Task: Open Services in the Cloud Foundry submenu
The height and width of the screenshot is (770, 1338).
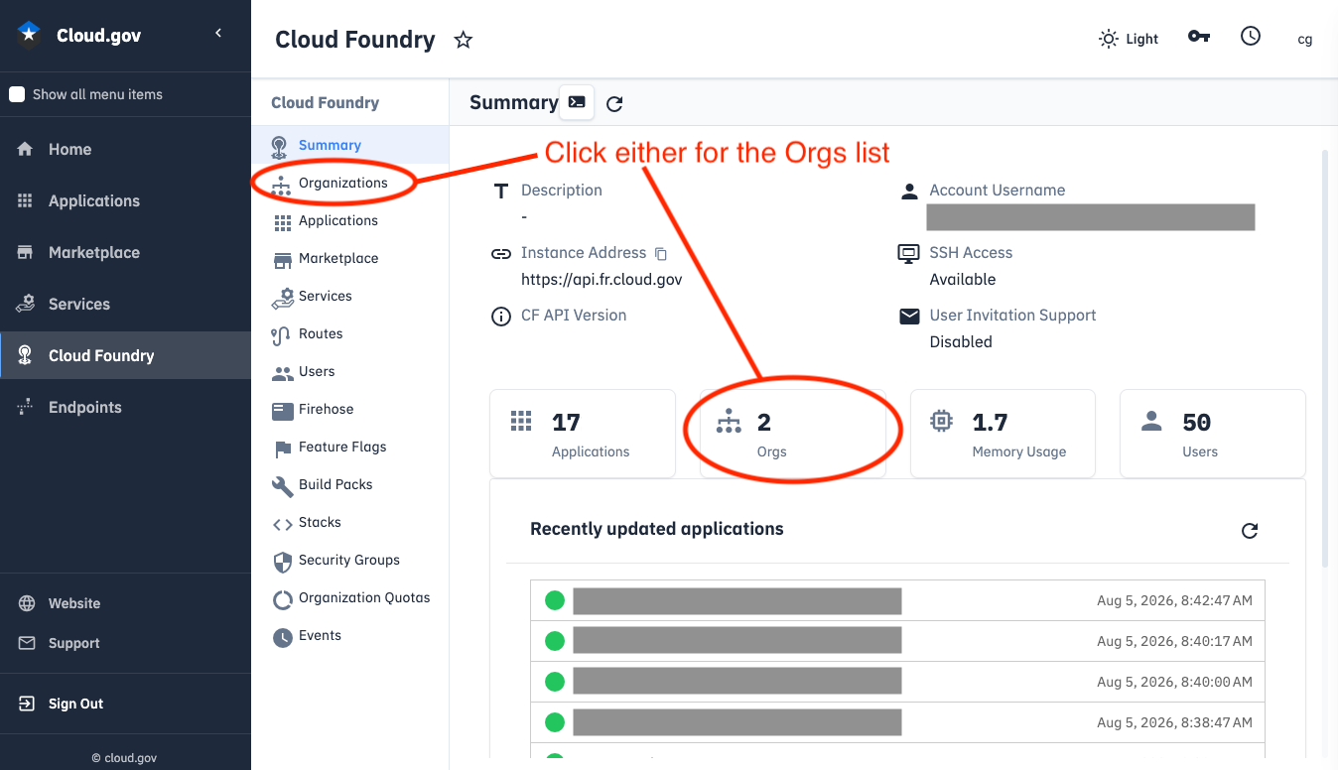Action: pos(350,296)
